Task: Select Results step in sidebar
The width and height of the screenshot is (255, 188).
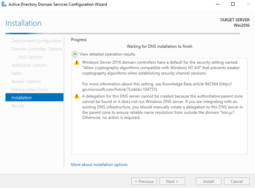Action: 18,106
